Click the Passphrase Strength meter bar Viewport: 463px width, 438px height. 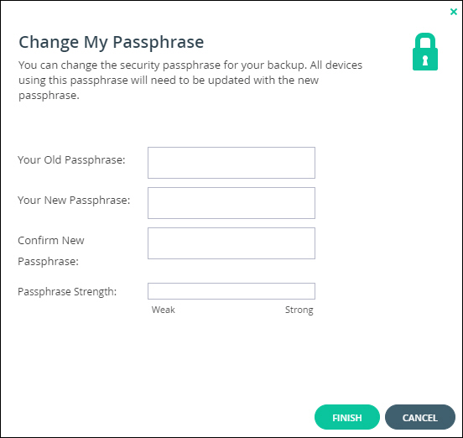point(231,291)
